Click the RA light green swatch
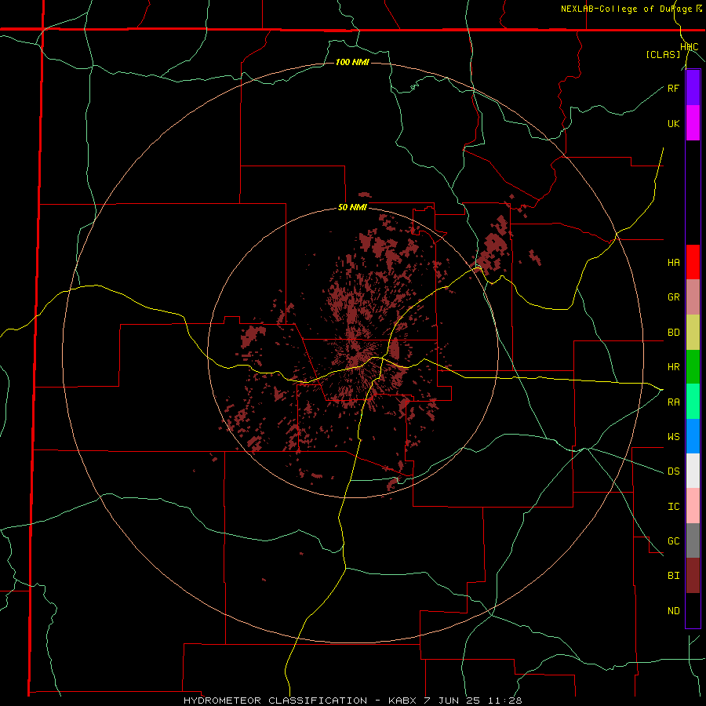706x706 pixels. (693, 402)
